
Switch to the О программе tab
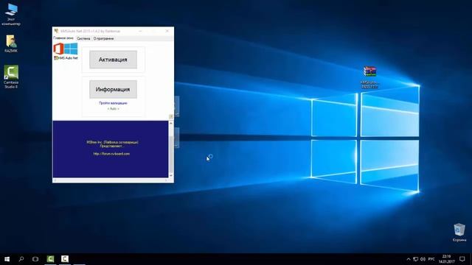(103, 38)
